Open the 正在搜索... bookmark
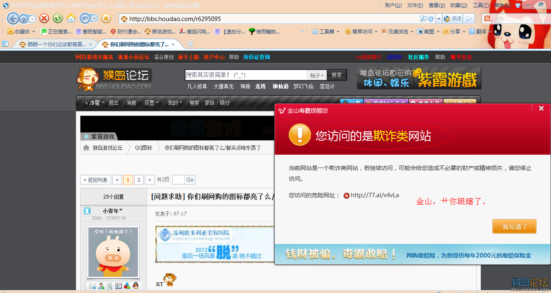551x293 pixels. pyautogui.click(x=56, y=31)
